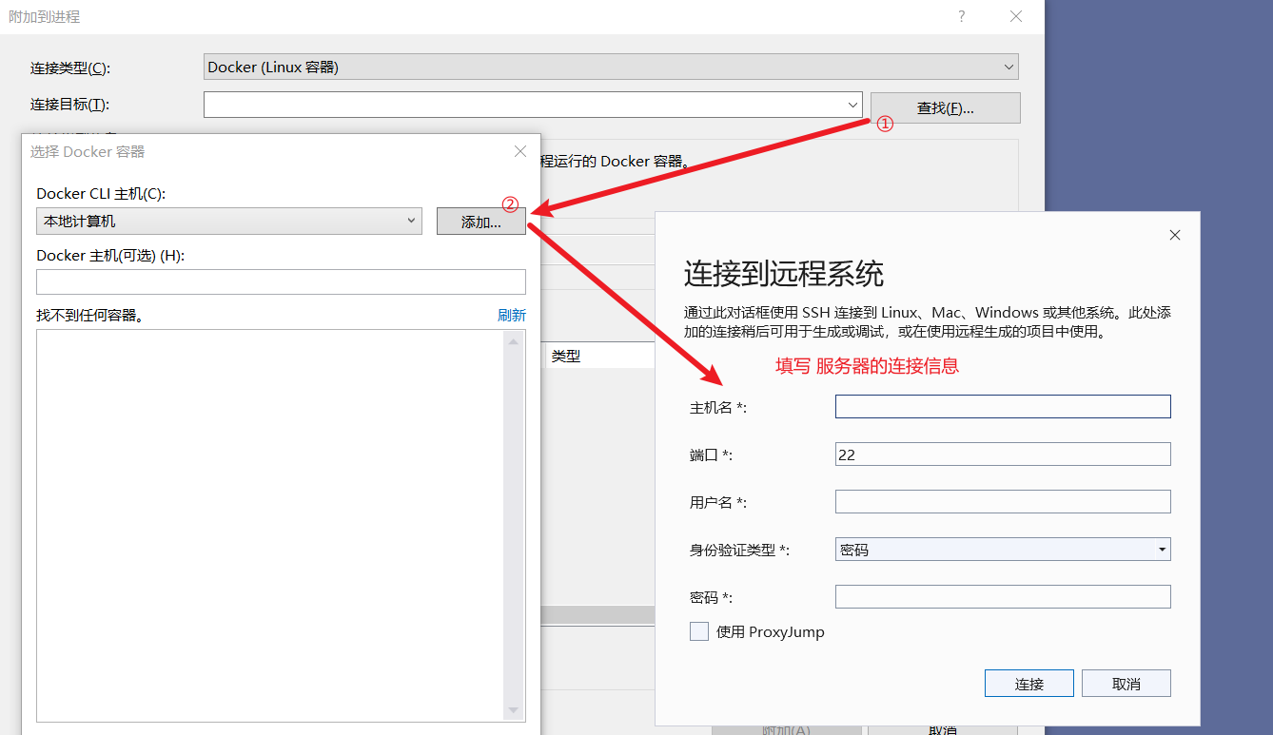Focus the 密码 input field
This screenshot has width=1273, height=735.
pos(1003,597)
